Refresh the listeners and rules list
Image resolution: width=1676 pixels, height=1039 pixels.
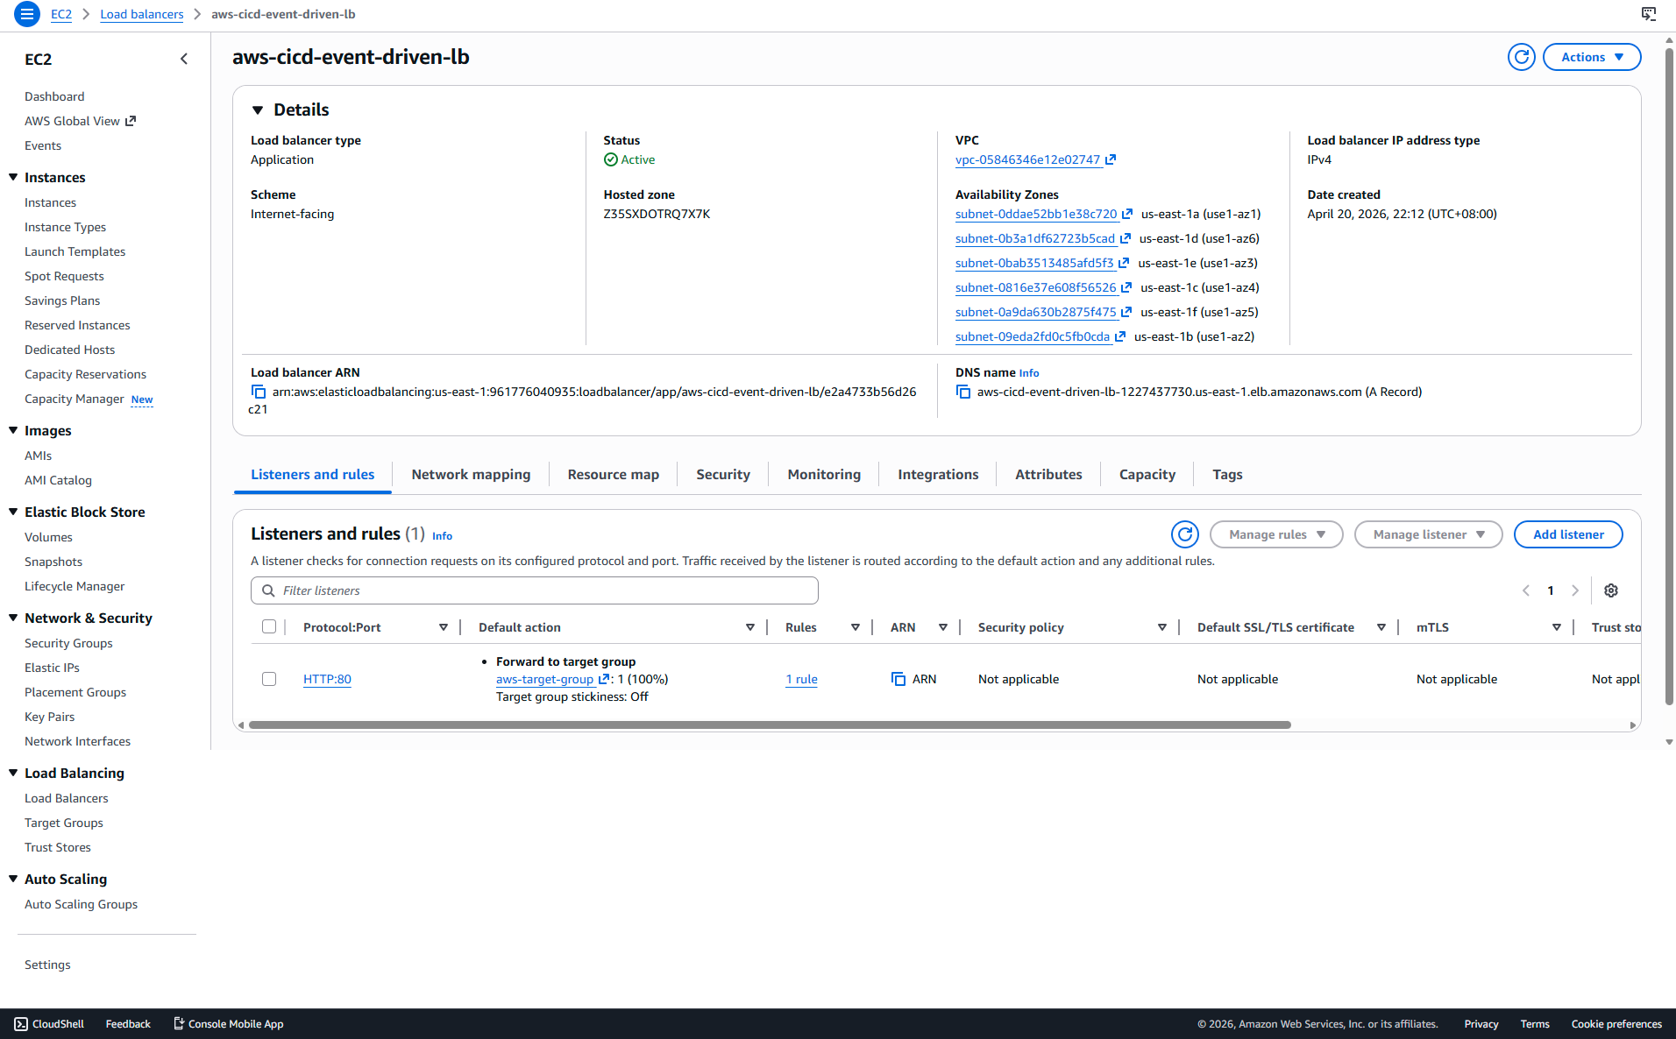pos(1184,534)
